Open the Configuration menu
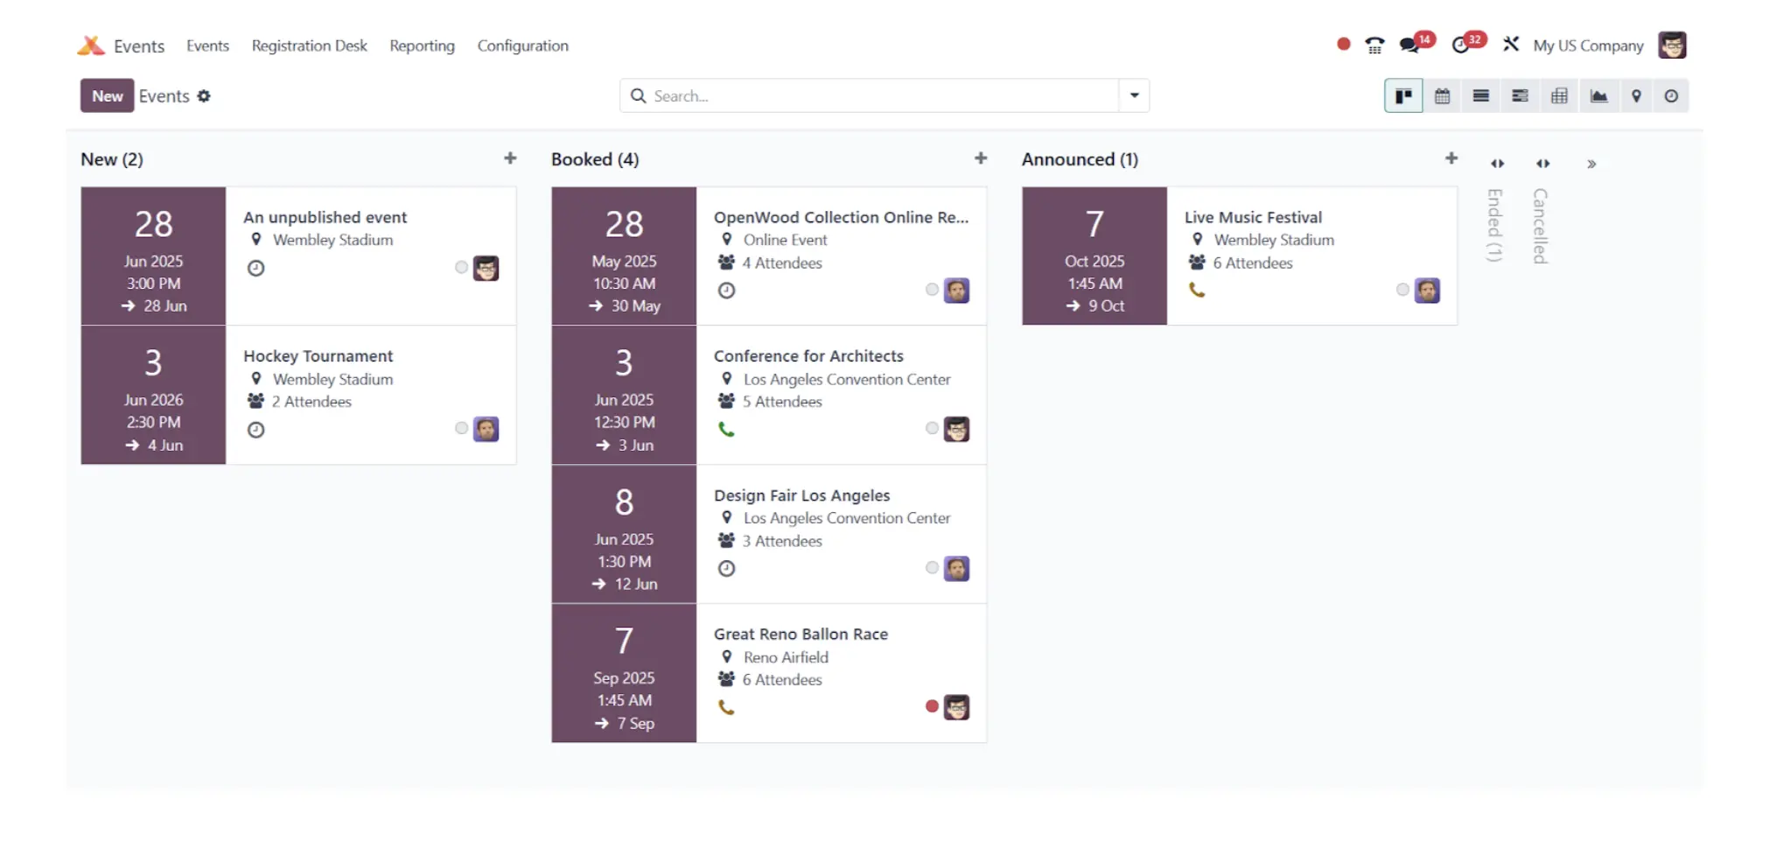 pyautogui.click(x=522, y=46)
